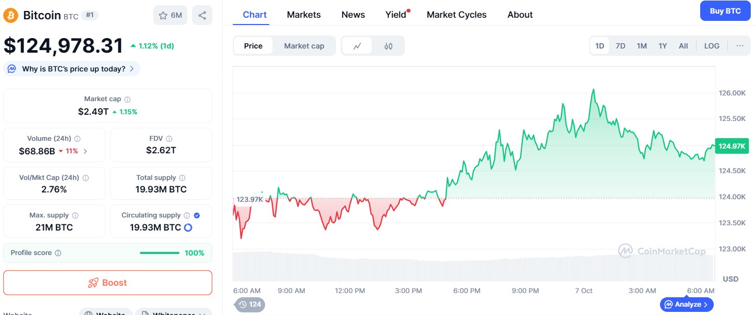This screenshot has height=315, width=756.
Task: Click Max. supply info icon
Action: tap(75, 215)
